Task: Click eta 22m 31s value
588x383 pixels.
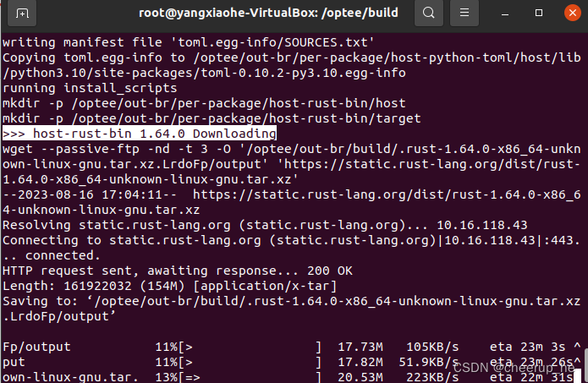Action: point(532,377)
